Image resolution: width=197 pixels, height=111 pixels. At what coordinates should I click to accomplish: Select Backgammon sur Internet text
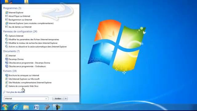tap(20, 20)
